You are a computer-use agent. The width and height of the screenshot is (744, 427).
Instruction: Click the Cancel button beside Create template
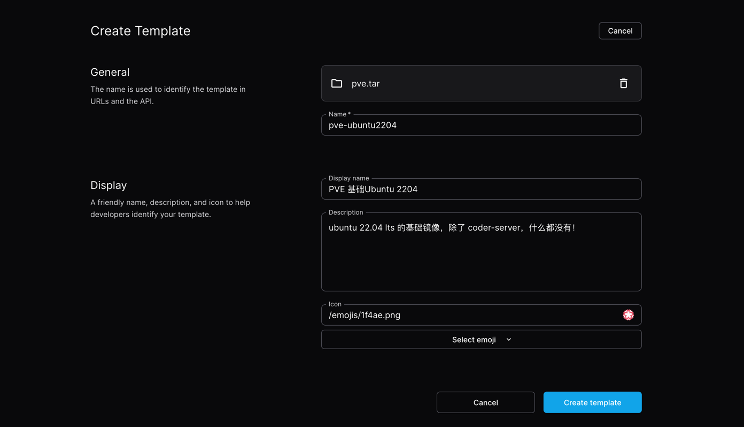click(485, 402)
